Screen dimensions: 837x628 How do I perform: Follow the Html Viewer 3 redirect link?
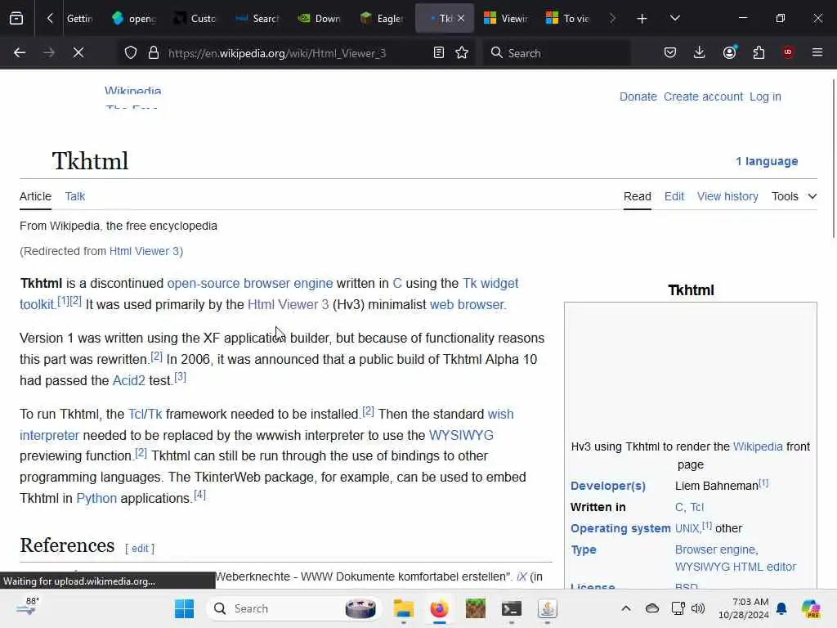144,251
